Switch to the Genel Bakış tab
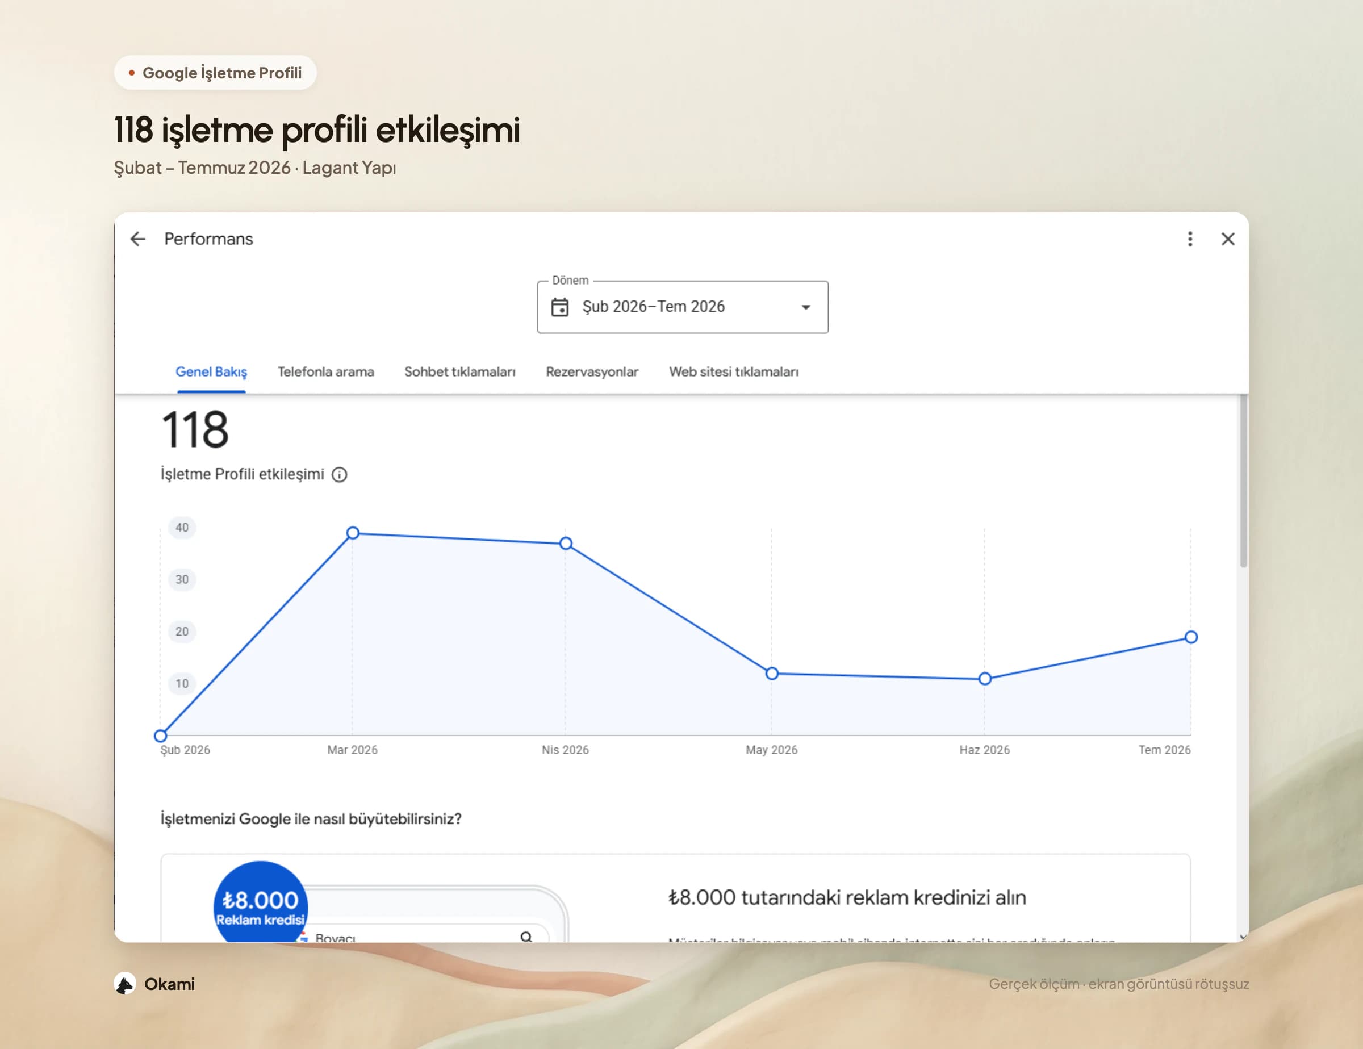Viewport: 1363px width, 1049px height. [211, 372]
